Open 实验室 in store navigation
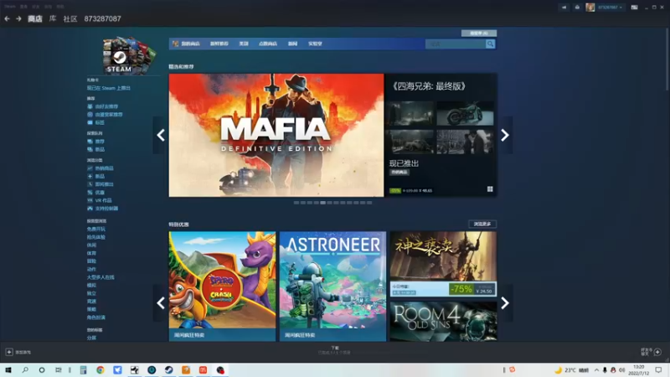The height and width of the screenshot is (377, 670). [316, 44]
